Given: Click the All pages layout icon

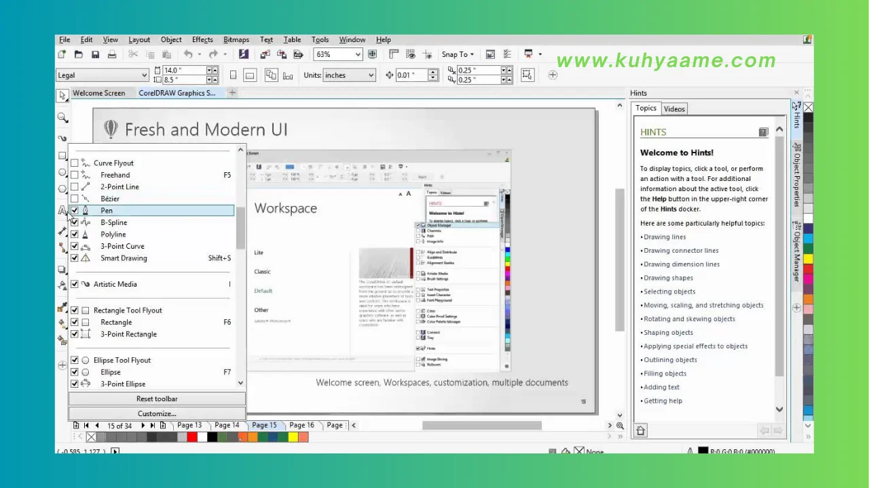Looking at the screenshot, I should (272, 75).
